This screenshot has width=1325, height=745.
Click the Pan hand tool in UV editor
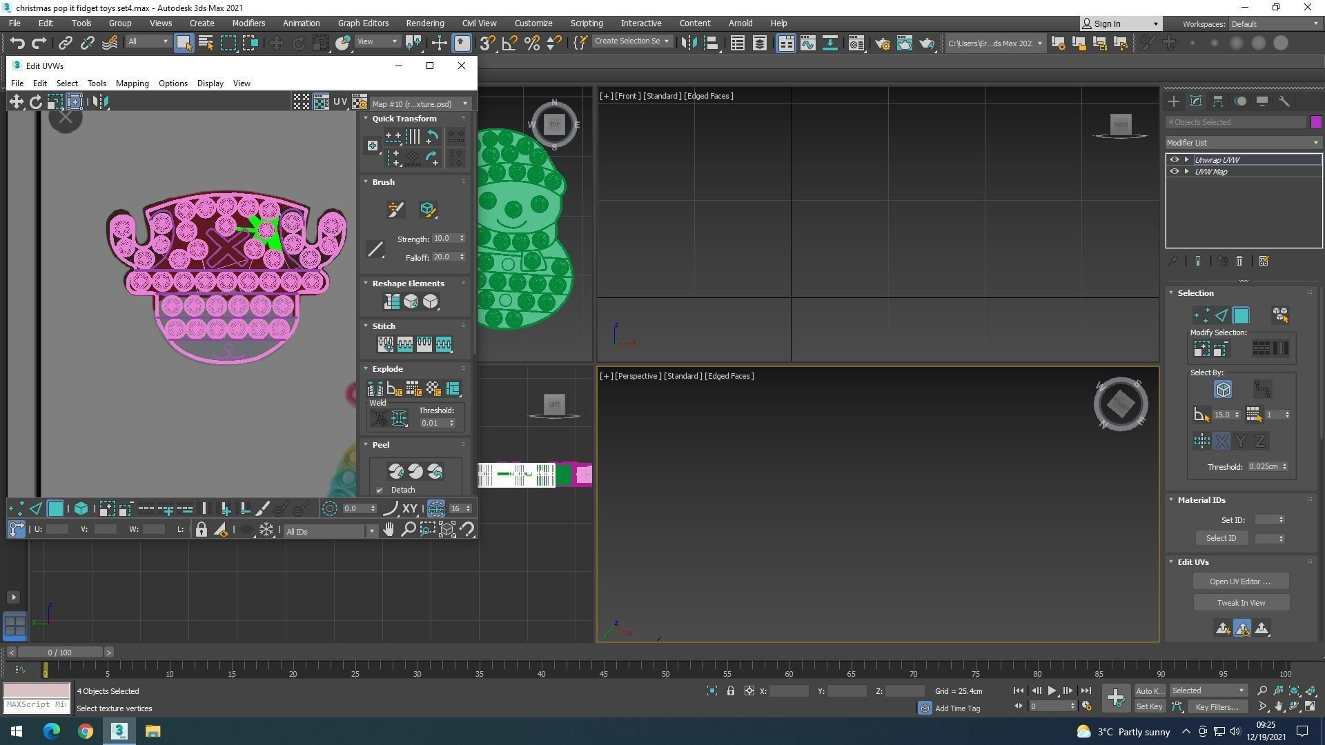389,530
